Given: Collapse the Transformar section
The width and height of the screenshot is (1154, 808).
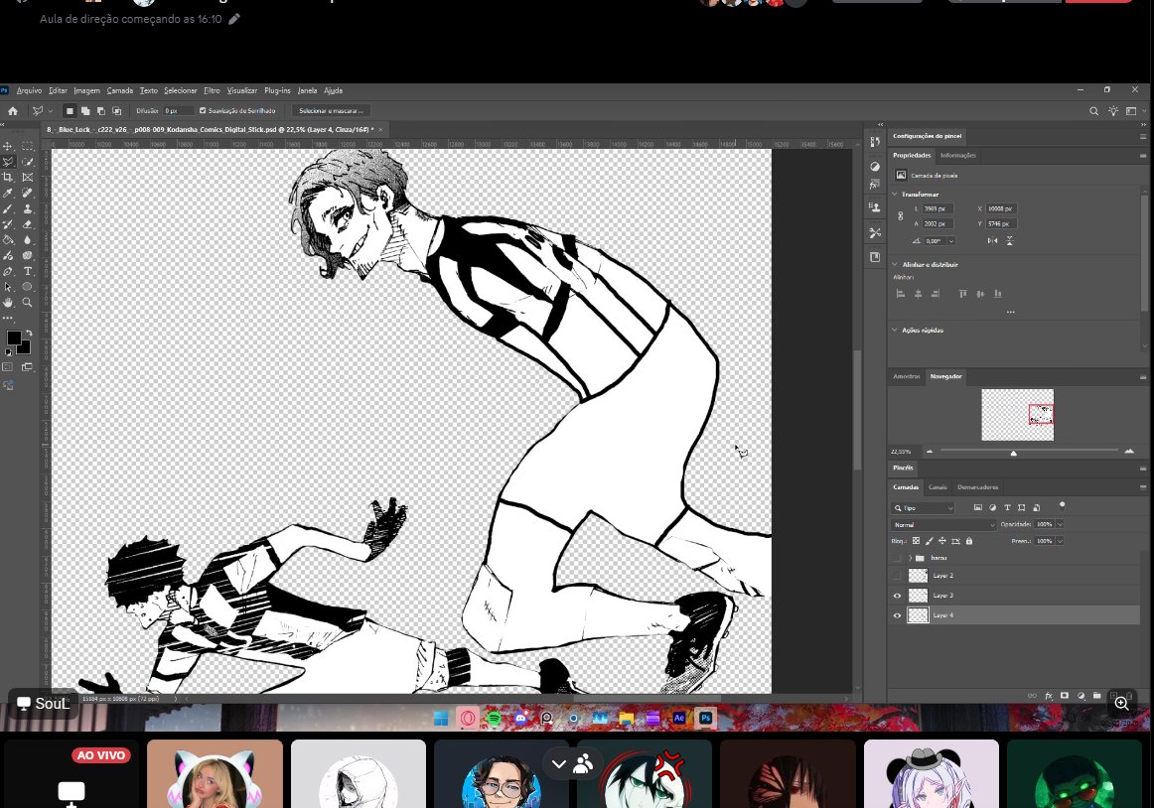Looking at the screenshot, I should 895,195.
